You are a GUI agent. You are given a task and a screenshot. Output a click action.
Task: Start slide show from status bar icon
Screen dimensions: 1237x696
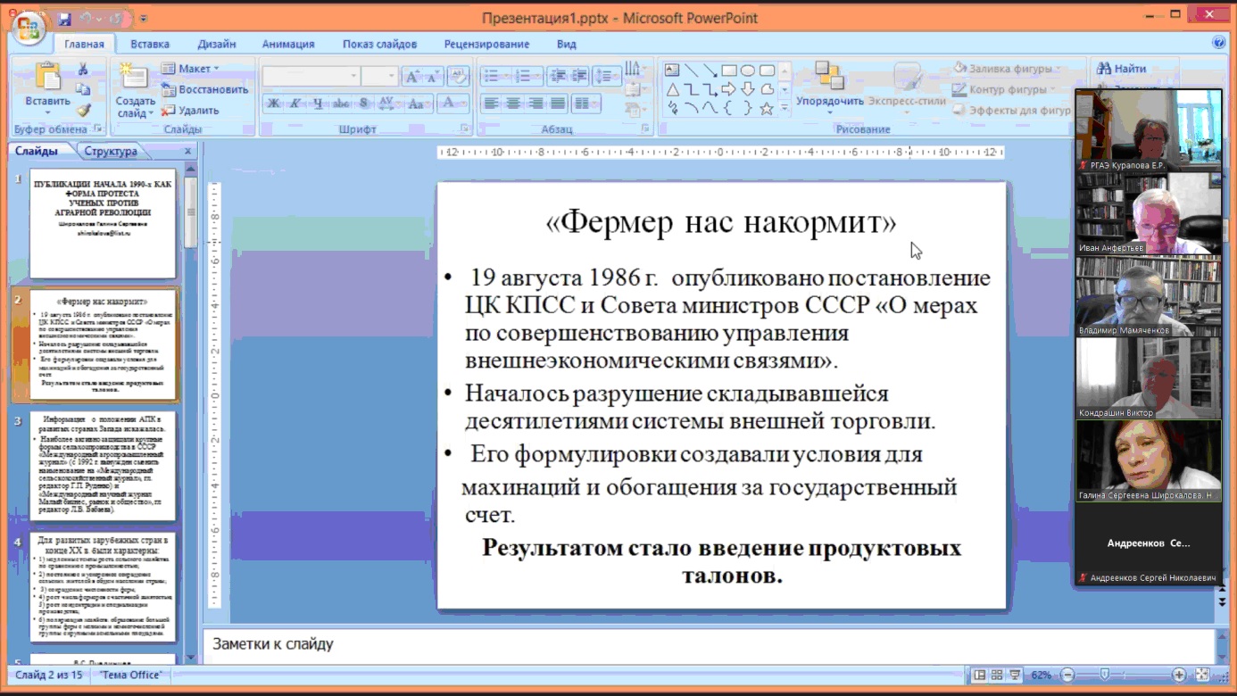[x=1015, y=675]
